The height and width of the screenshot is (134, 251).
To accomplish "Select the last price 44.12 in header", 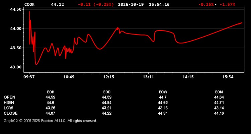I will (58, 4).
